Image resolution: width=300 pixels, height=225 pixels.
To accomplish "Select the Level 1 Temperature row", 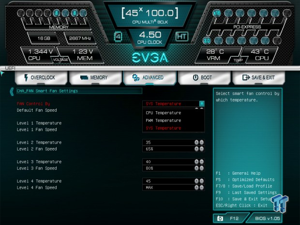I will (x=39, y=123).
